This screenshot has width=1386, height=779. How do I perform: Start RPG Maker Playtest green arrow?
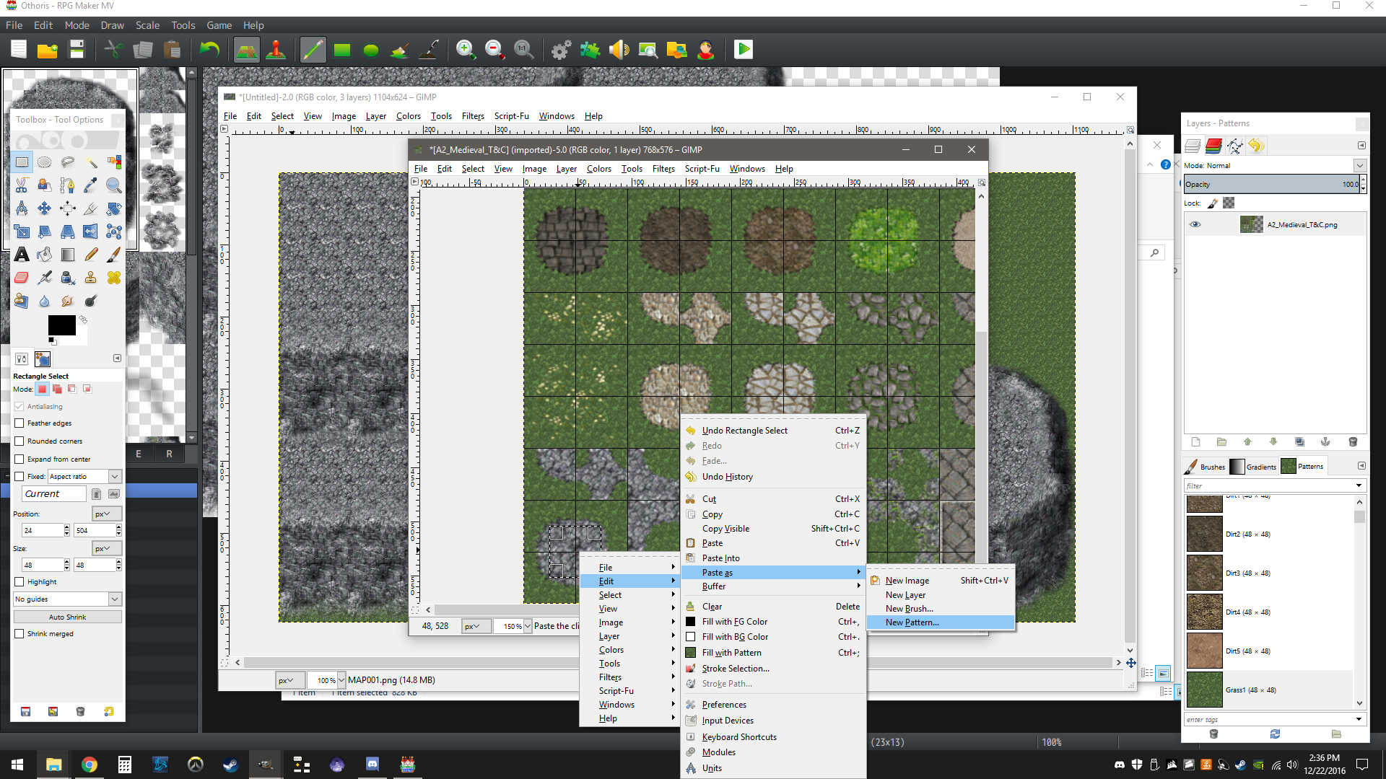[x=744, y=50]
